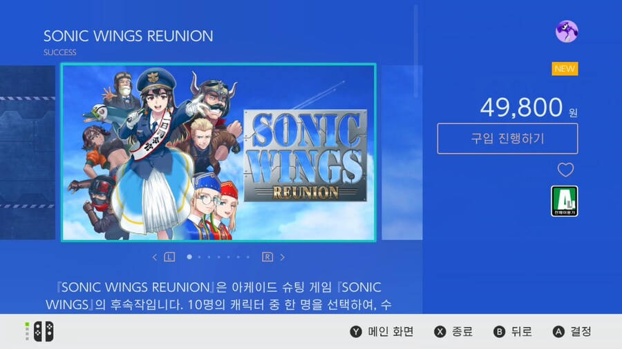Open the purple user profile avatar
This screenshot has height=349, width=622.
click(x=567, y=32)
